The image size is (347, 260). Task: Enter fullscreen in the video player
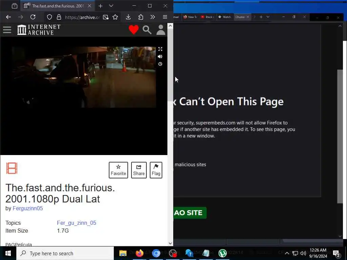[x=160, y=49]
